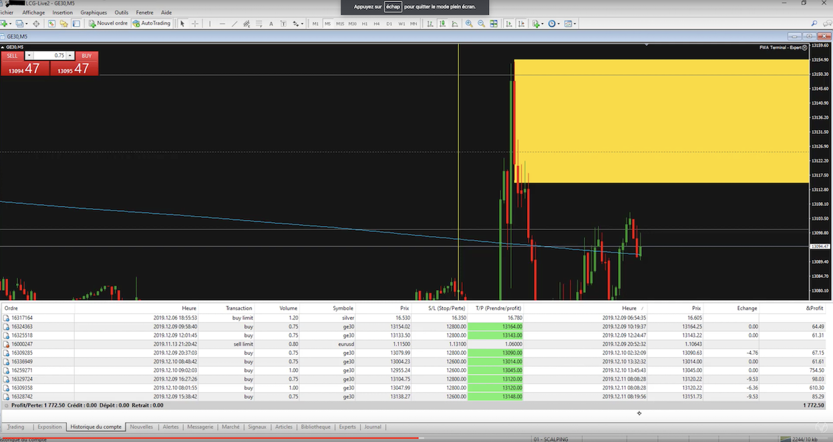Toggle the AutoTrading button
Screen dimensions: 833x442
pos(152,23)
